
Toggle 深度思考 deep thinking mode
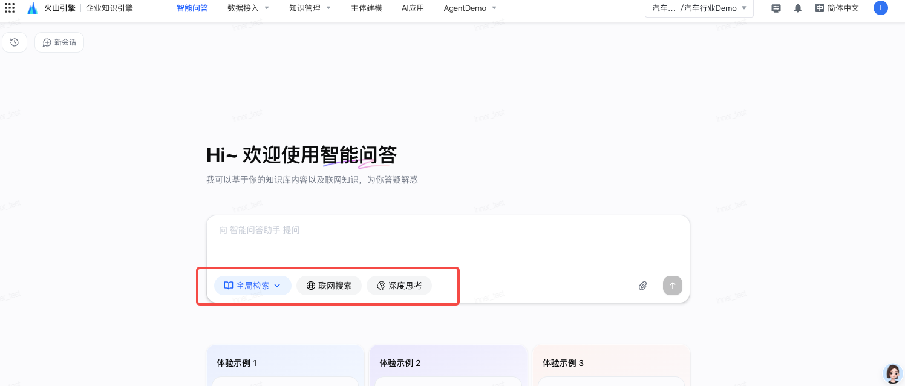pyautogui.click(x=399, y=286)
